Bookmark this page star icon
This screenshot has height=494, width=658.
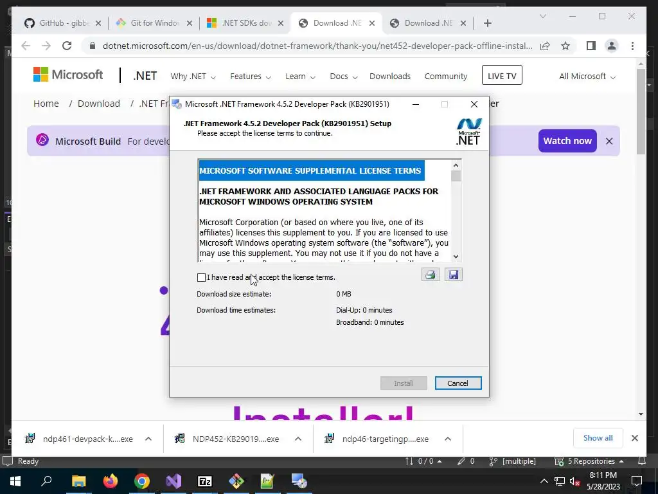click(x=565, y=46)
